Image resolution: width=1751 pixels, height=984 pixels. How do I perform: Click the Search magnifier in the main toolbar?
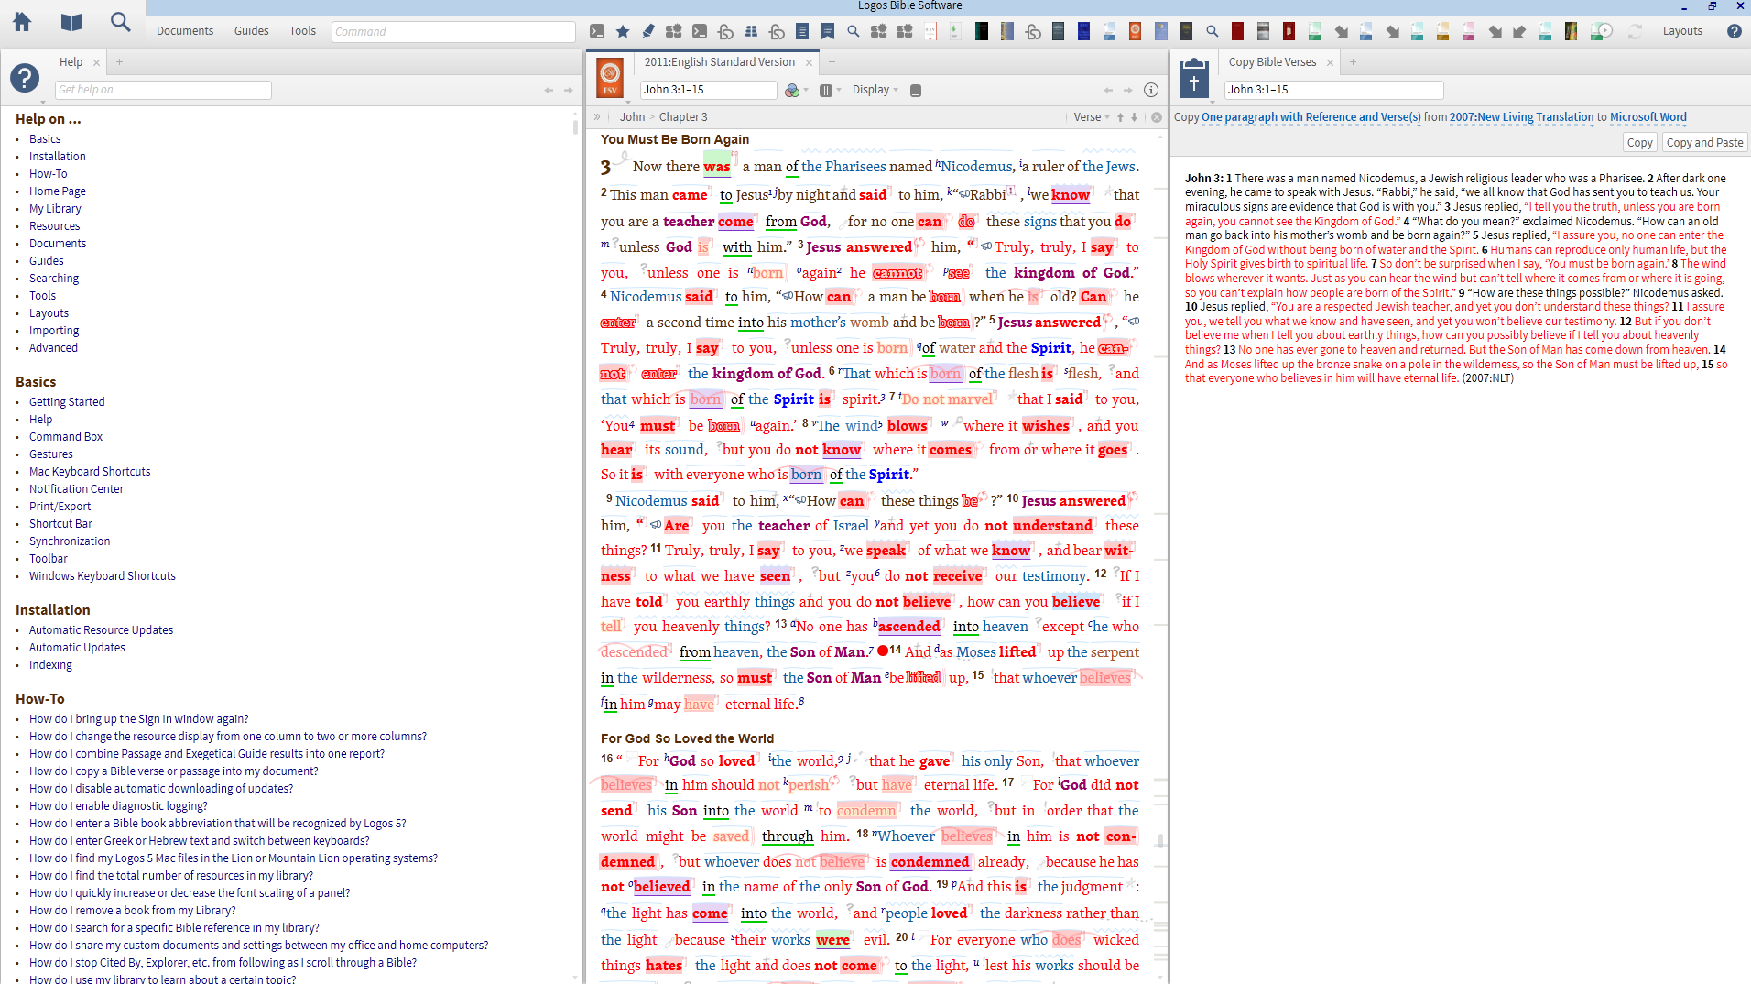pyautogui.click(x=120, y=22)
